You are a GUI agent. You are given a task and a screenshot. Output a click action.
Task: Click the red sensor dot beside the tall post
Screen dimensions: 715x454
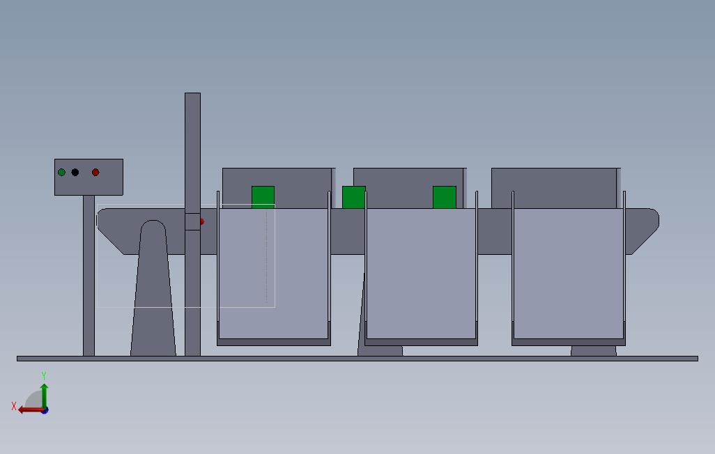click(202, 221)
